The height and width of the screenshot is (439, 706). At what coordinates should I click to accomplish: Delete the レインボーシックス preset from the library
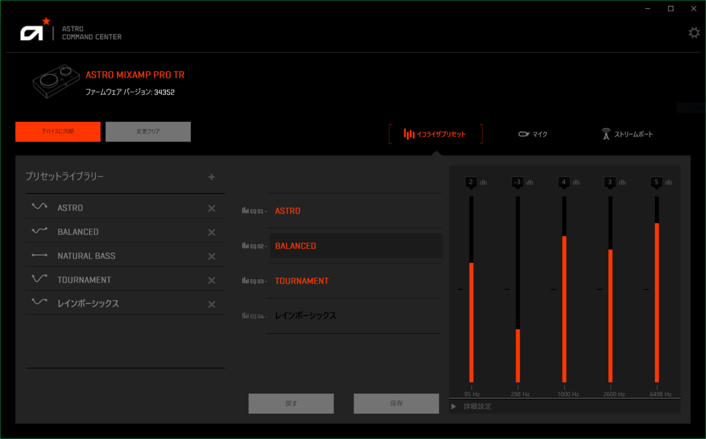(212, 304)
